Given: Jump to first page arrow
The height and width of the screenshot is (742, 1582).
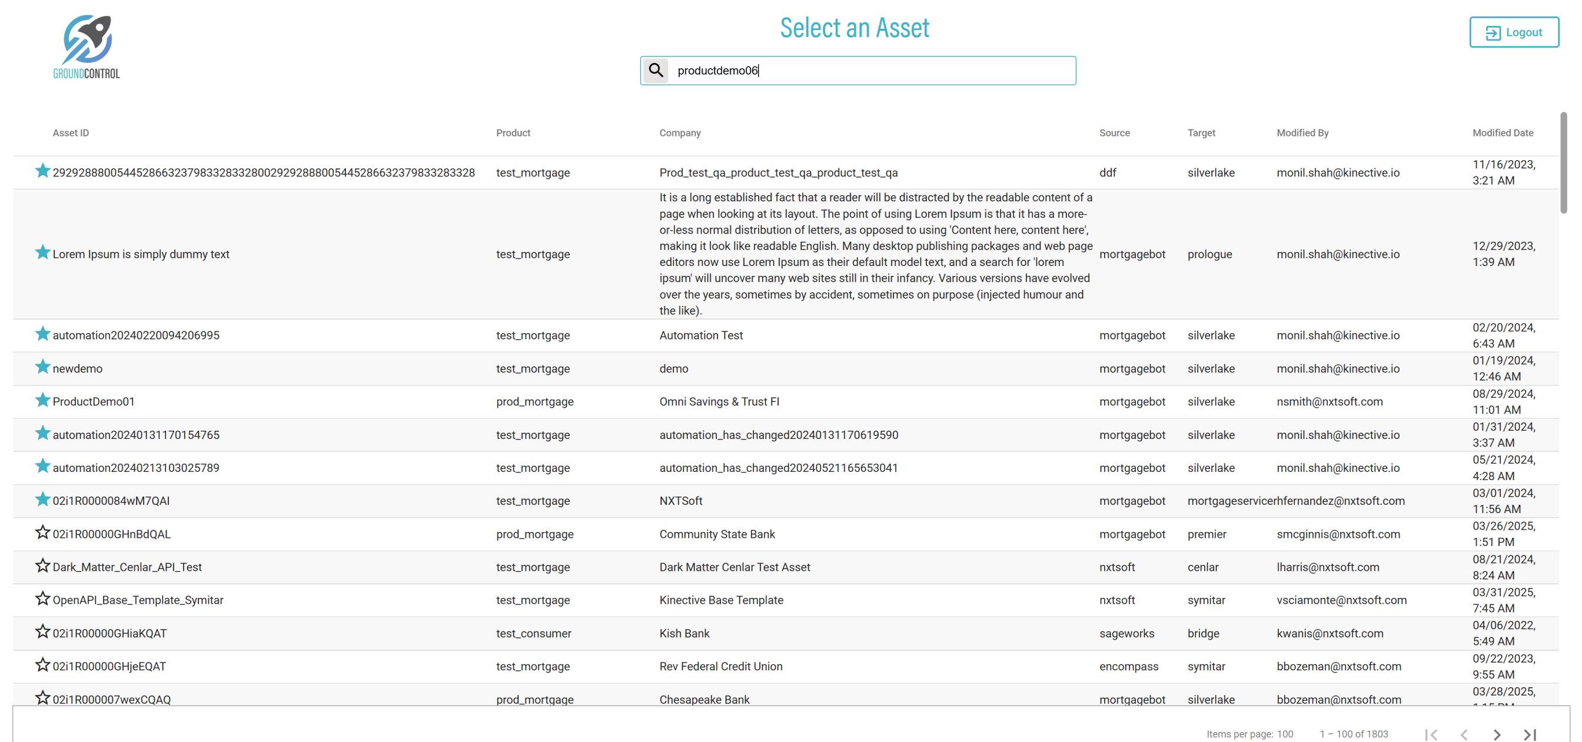Looking at the screenshot, I should [x=1431, y=734].
